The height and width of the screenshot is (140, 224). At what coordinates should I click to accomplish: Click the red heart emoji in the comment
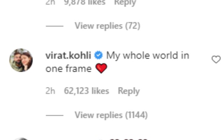(101, 68)
